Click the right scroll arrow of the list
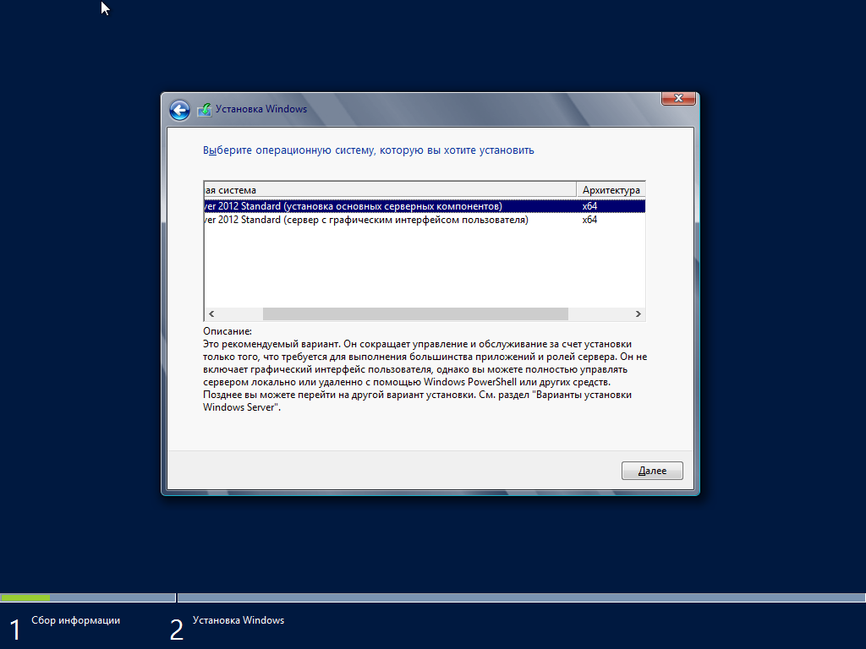Viewport: 866px width, 649px height. (638, 314)
